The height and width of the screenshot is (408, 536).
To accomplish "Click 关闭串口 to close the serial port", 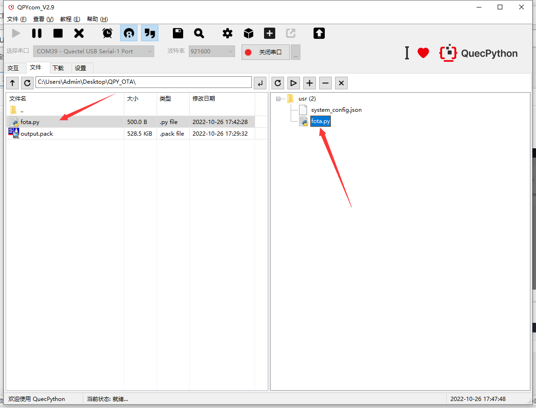I will 265,52.
